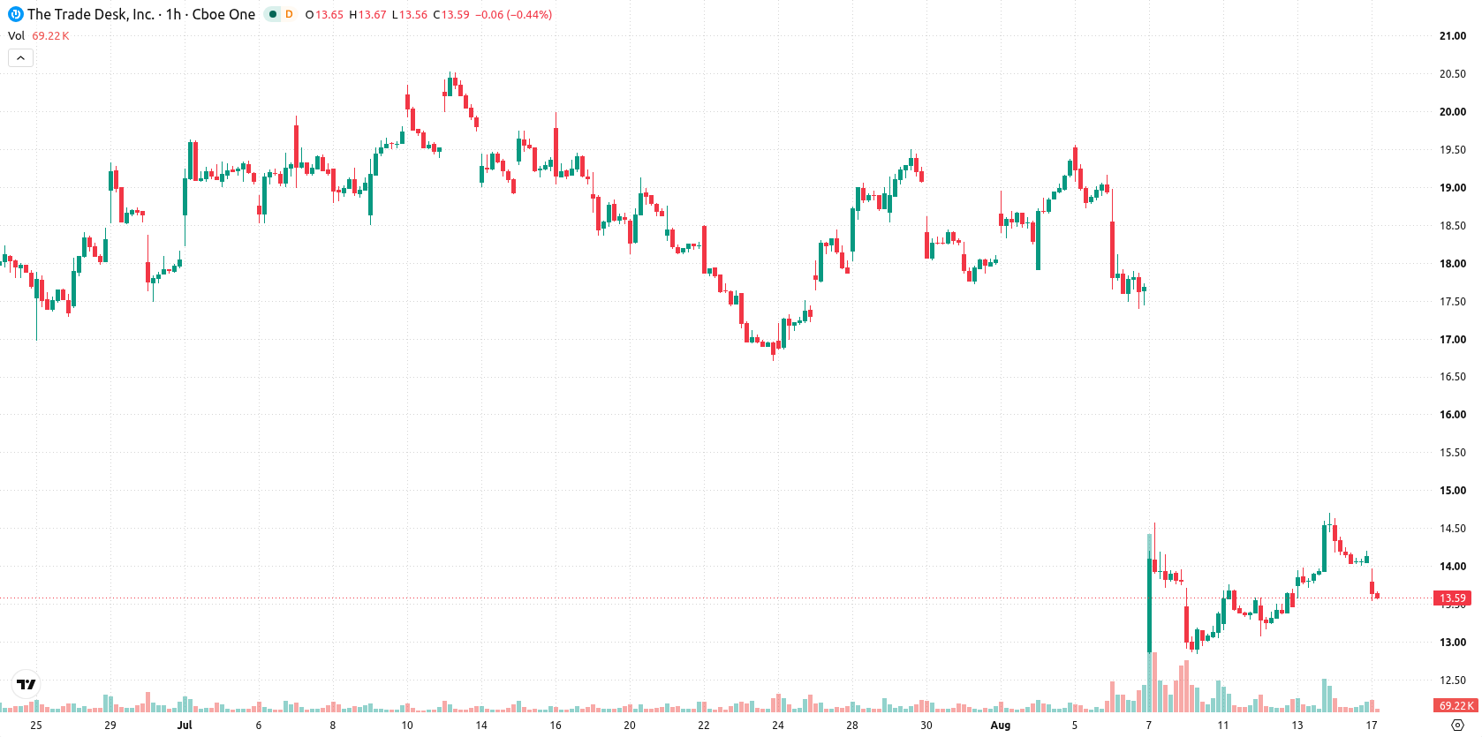Click the title The Trade Desk, Inc. · 1h · Cboe One
This screenshot has height=737, width=1482.
coord(141,14)
